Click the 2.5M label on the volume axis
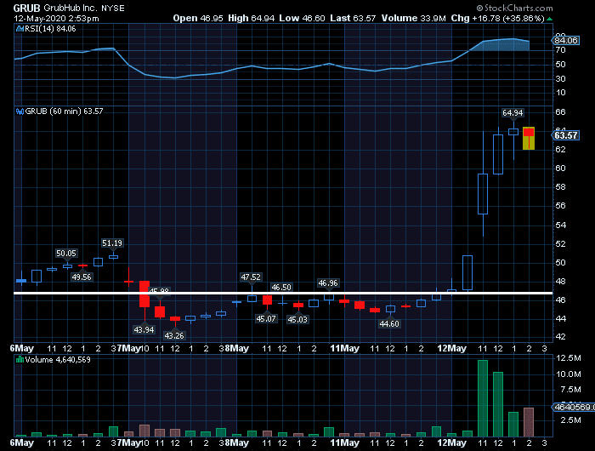The image size is (595, 451). [572, 420]
